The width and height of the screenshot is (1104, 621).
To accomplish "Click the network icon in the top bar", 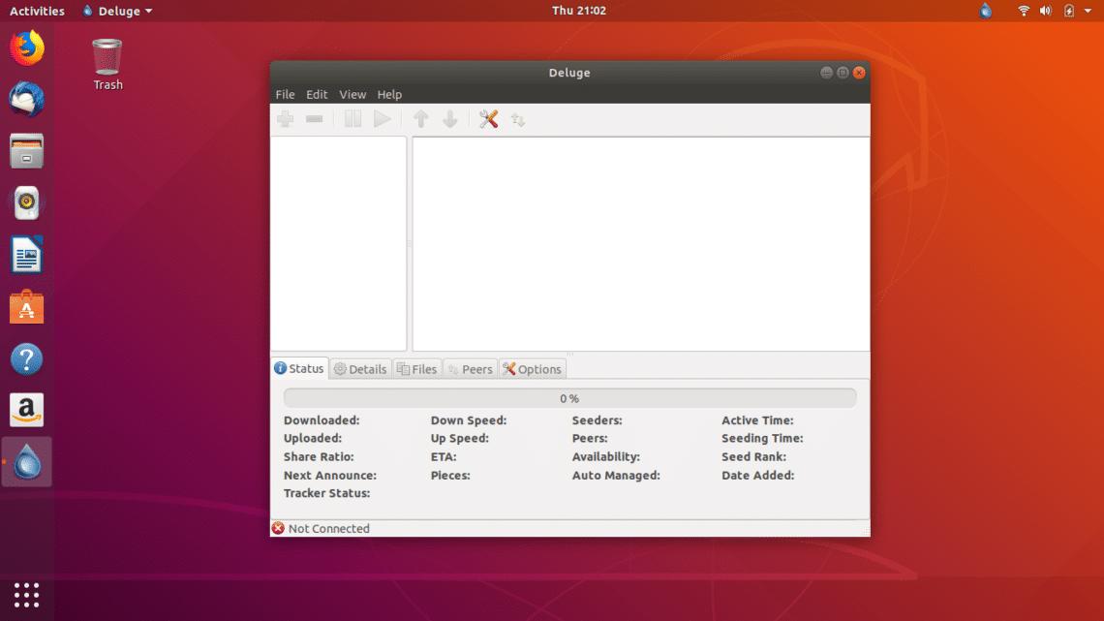I will pyautogui.click(x=1025, y=11).
